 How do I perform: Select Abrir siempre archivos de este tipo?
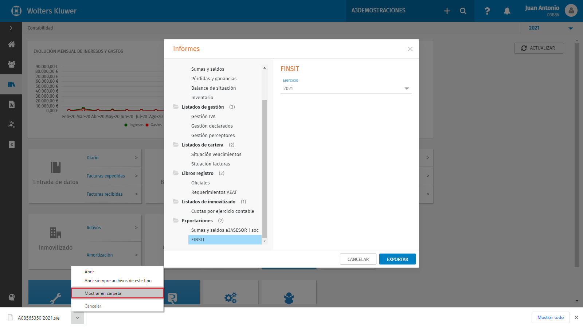[x=117, y=281]
